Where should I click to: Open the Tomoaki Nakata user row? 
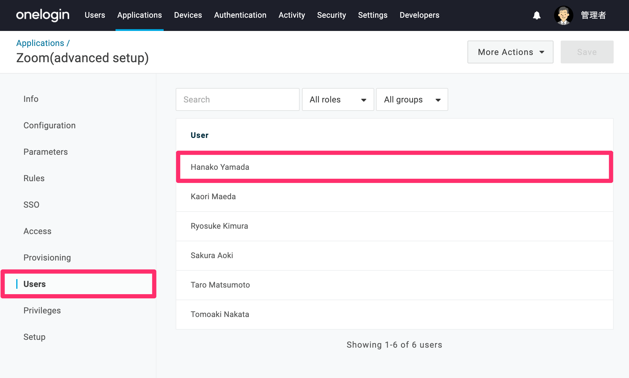pyautogui.click(x=395, y=314)
